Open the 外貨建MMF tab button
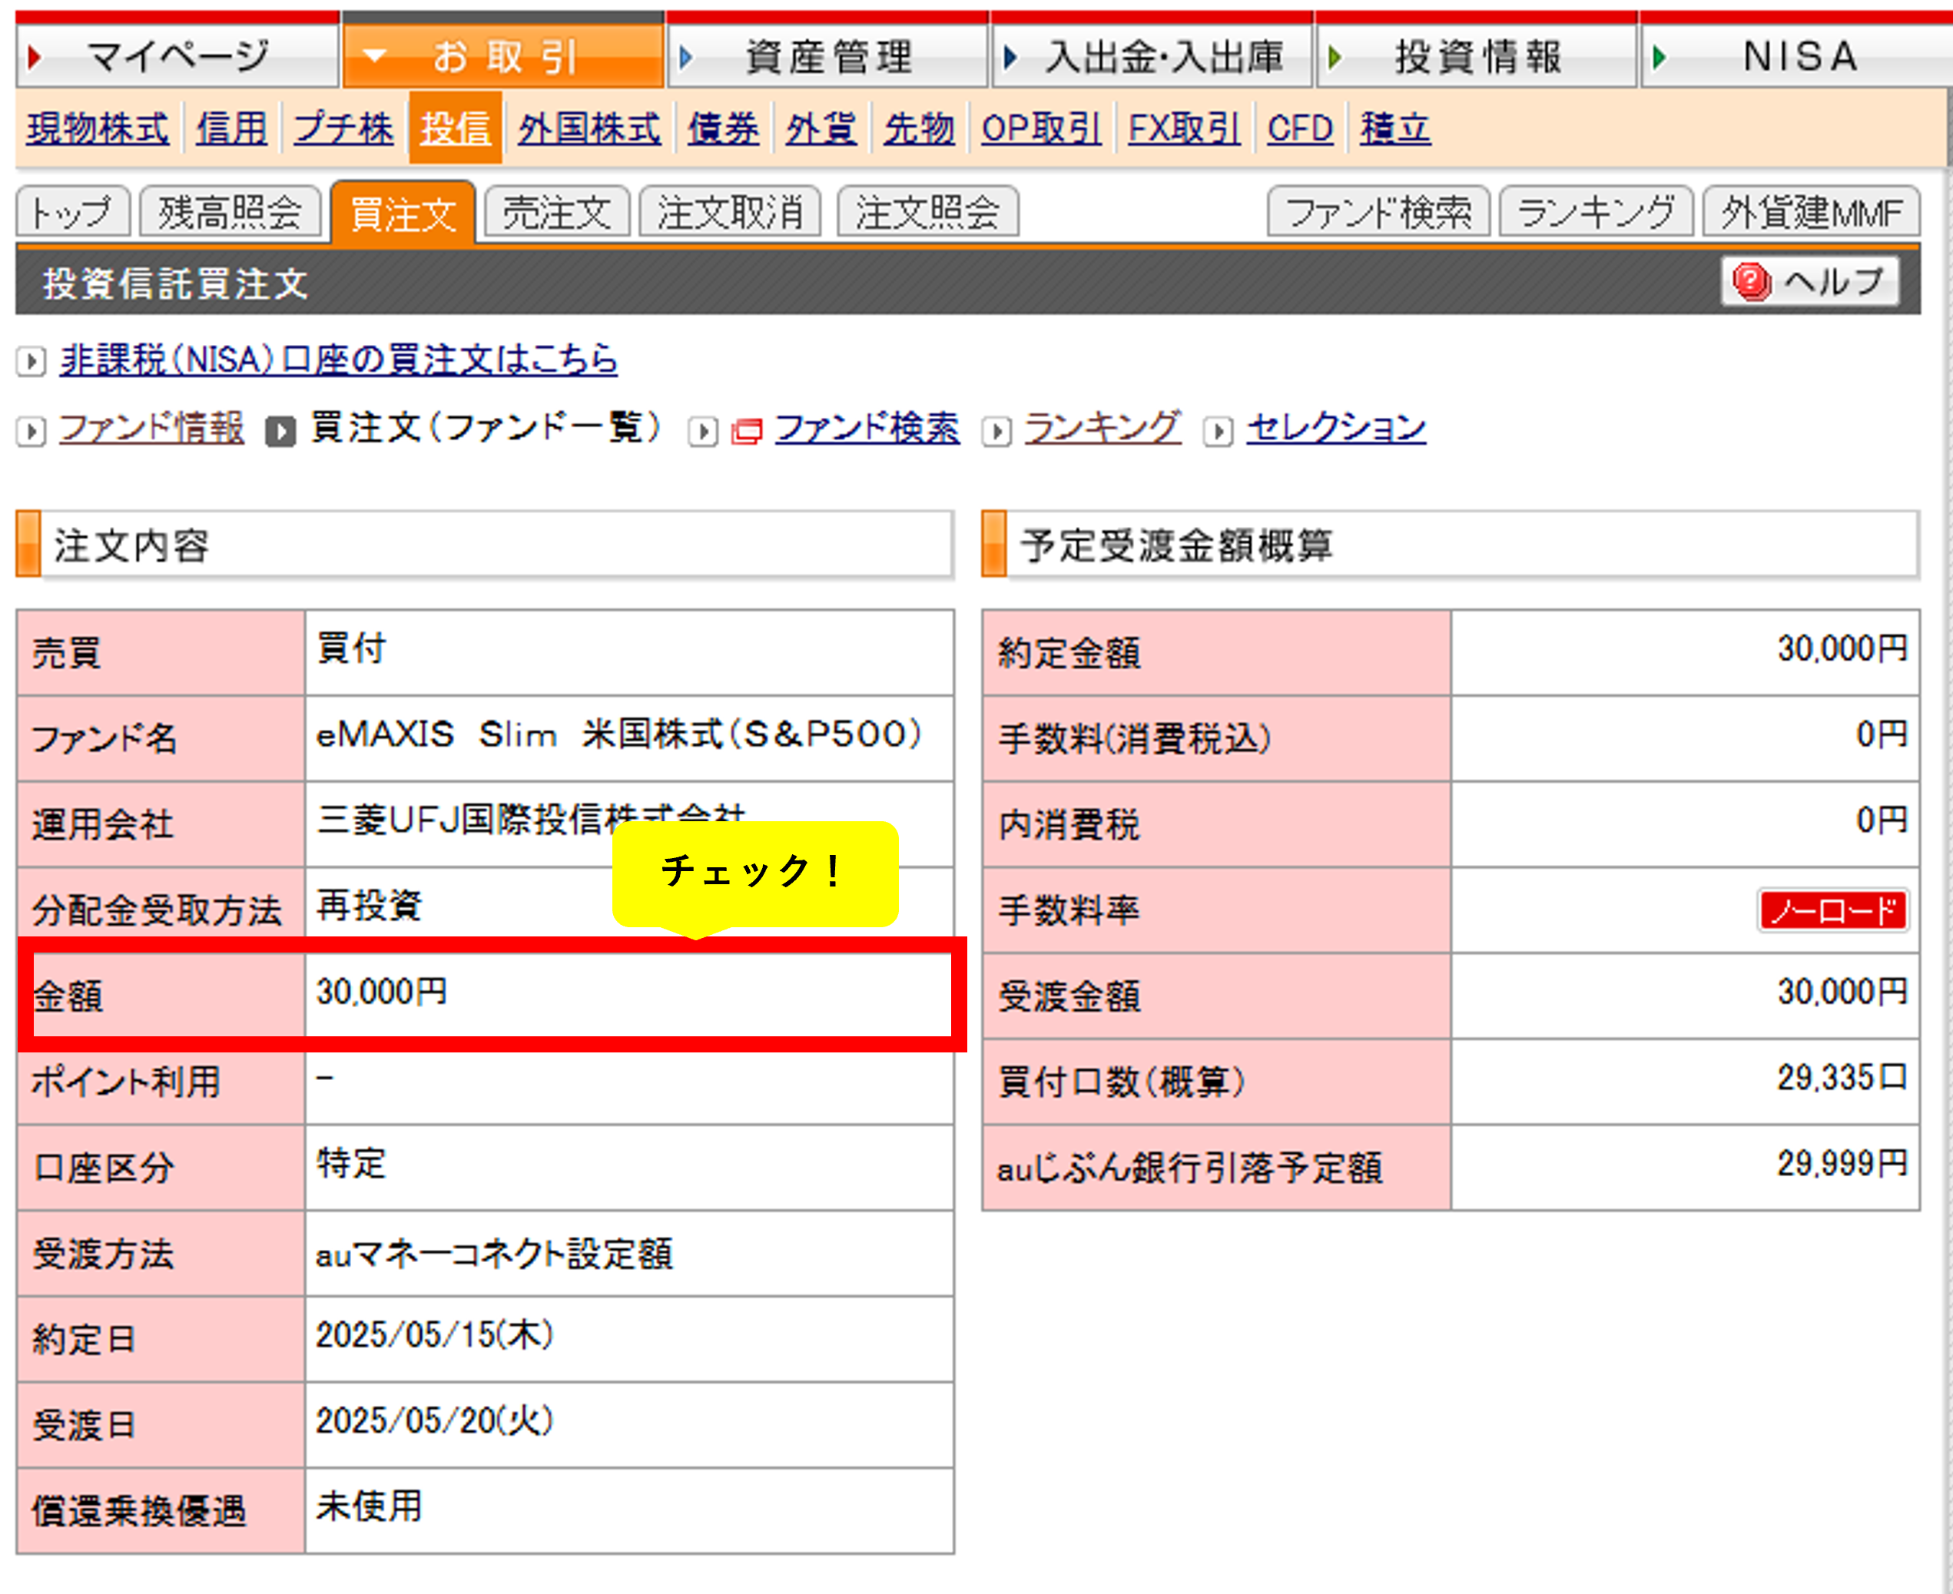 pyautogui.click(x=1812, y=212)
